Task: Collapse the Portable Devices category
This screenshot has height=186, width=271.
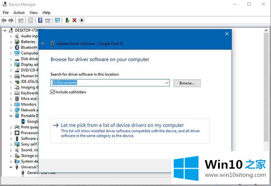Action: (x=11, y=116)
